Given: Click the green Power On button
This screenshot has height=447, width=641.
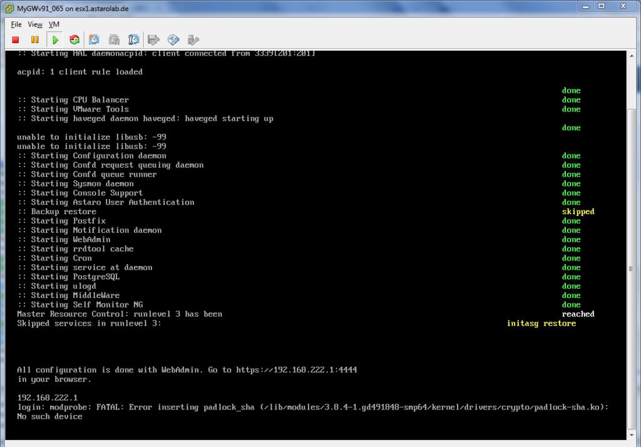Looking at the screenshot, I should tap(55, 39).
